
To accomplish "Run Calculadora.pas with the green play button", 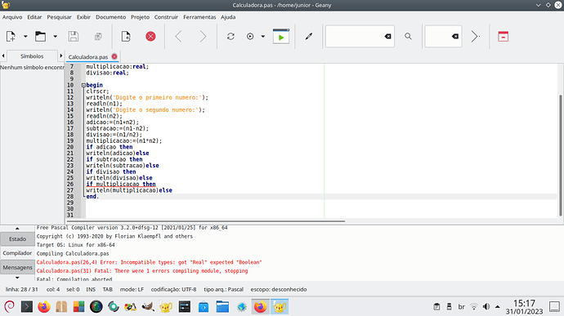I will [x=281, y=36].
